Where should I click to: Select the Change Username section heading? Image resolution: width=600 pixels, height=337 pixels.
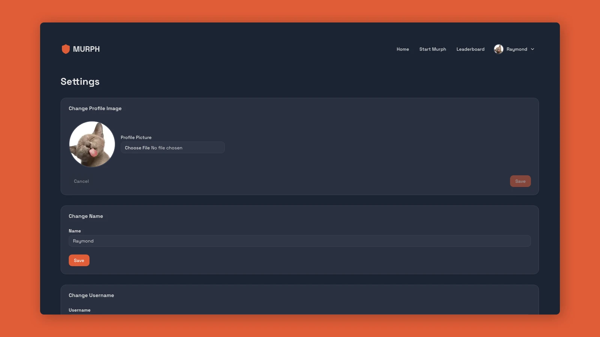click(91, 295)
